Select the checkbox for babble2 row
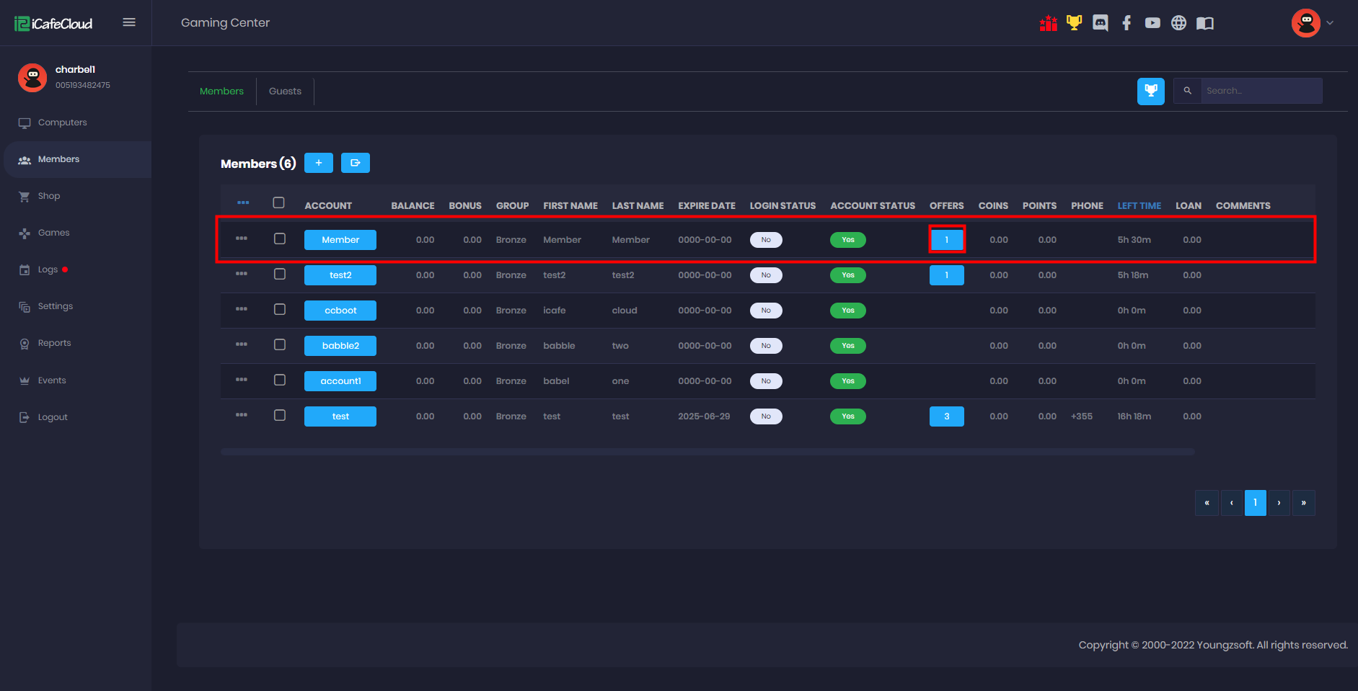 click(280, 345)
